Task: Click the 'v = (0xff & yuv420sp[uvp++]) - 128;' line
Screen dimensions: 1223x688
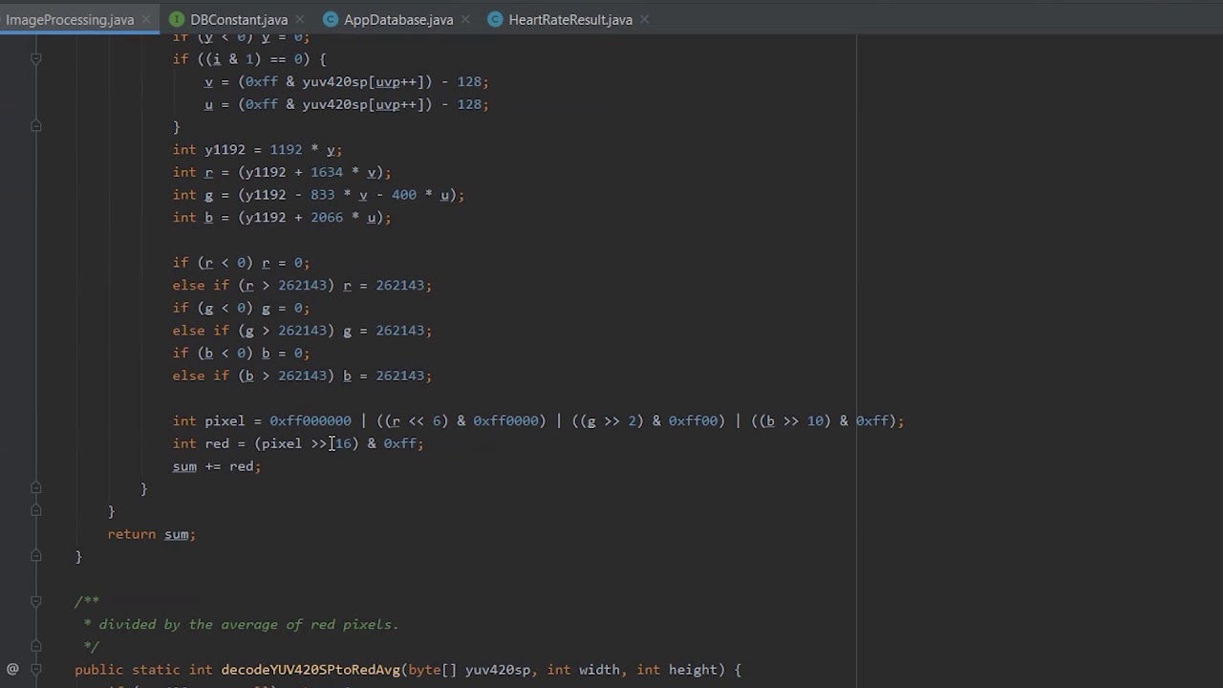Action: [x=347, y=82]
